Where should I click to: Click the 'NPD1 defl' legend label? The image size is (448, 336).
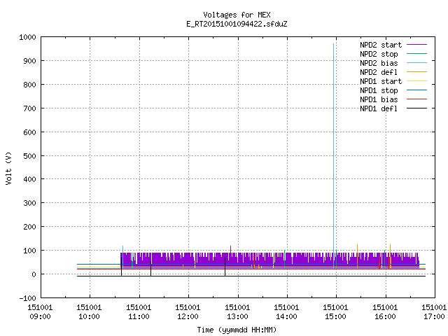379,109
